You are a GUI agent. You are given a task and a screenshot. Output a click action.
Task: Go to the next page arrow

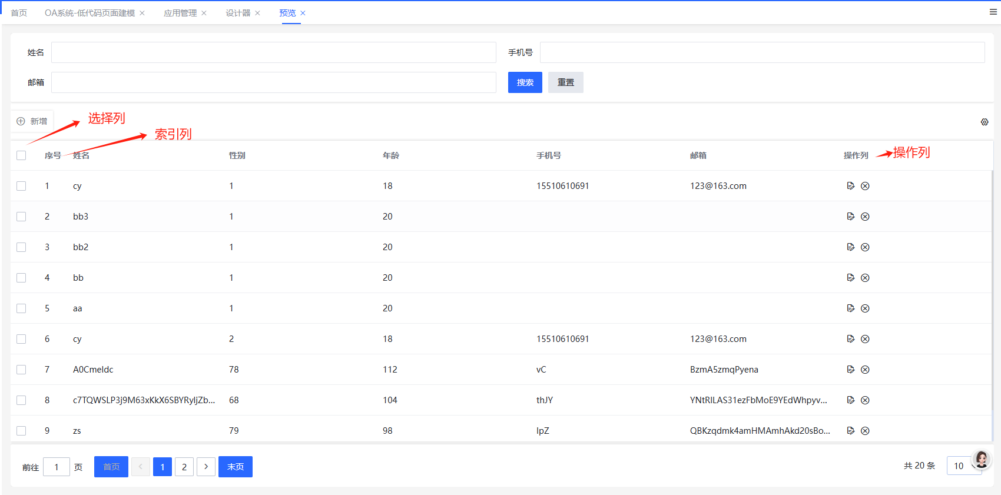[206, 467]
